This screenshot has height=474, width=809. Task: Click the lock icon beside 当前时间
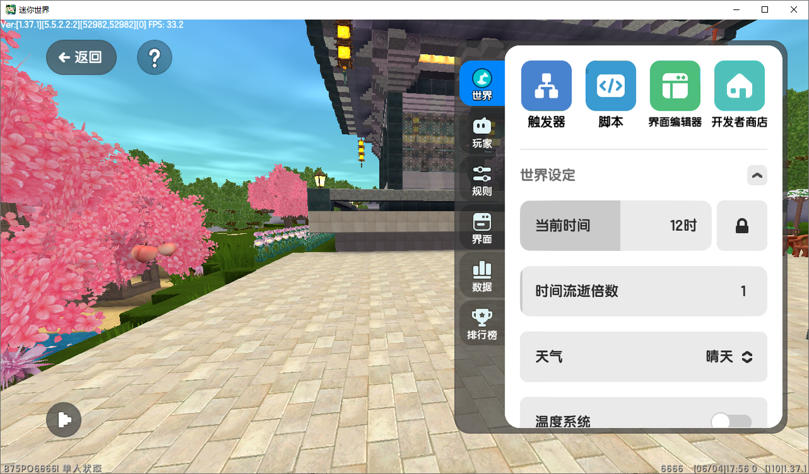tap(742, 226)
